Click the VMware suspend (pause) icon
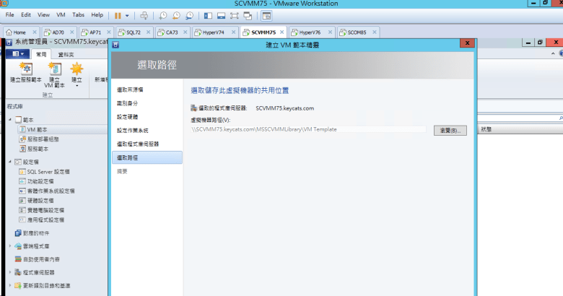The image size is (563, 296). coord(117,14)
